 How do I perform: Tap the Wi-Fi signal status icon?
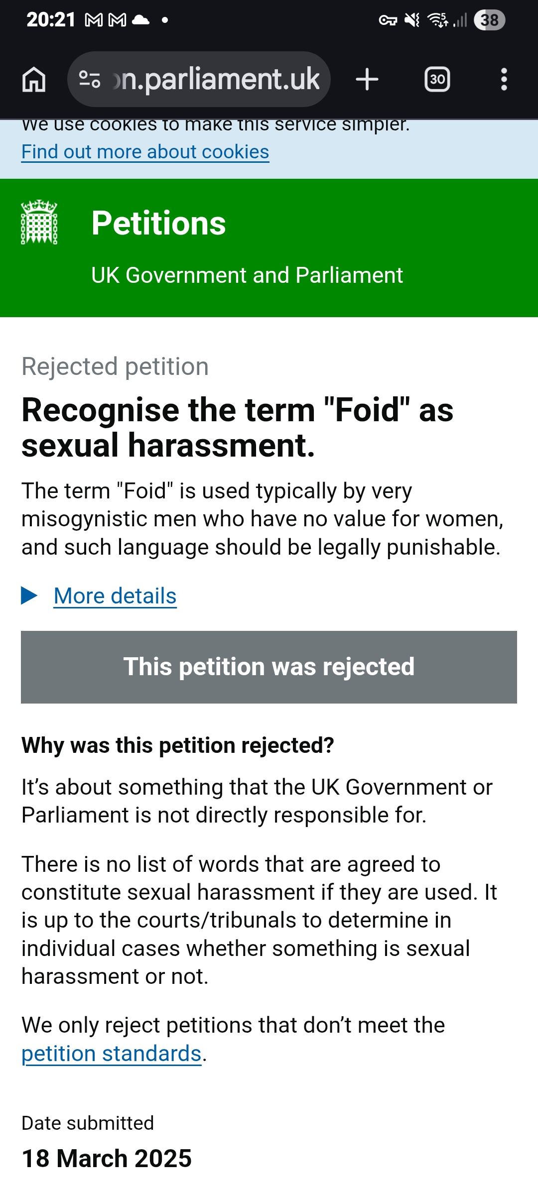coord(438,20)
